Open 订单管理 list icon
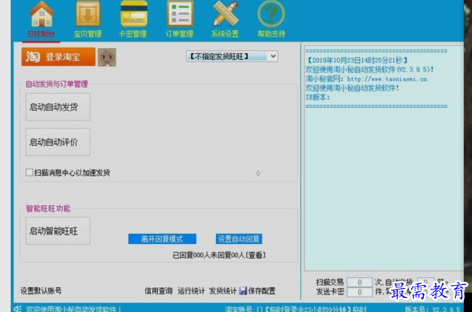The image size is (472, 312). tap(180, 14)
